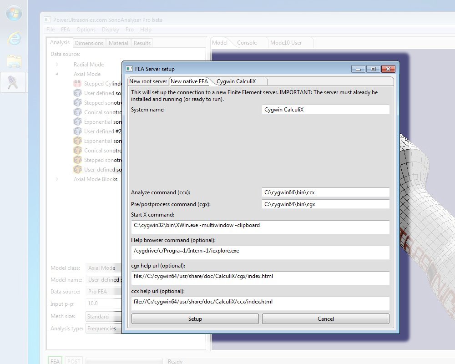Select the User defined #2 tree item
This screenshot has width=455, height=364.
103,131
